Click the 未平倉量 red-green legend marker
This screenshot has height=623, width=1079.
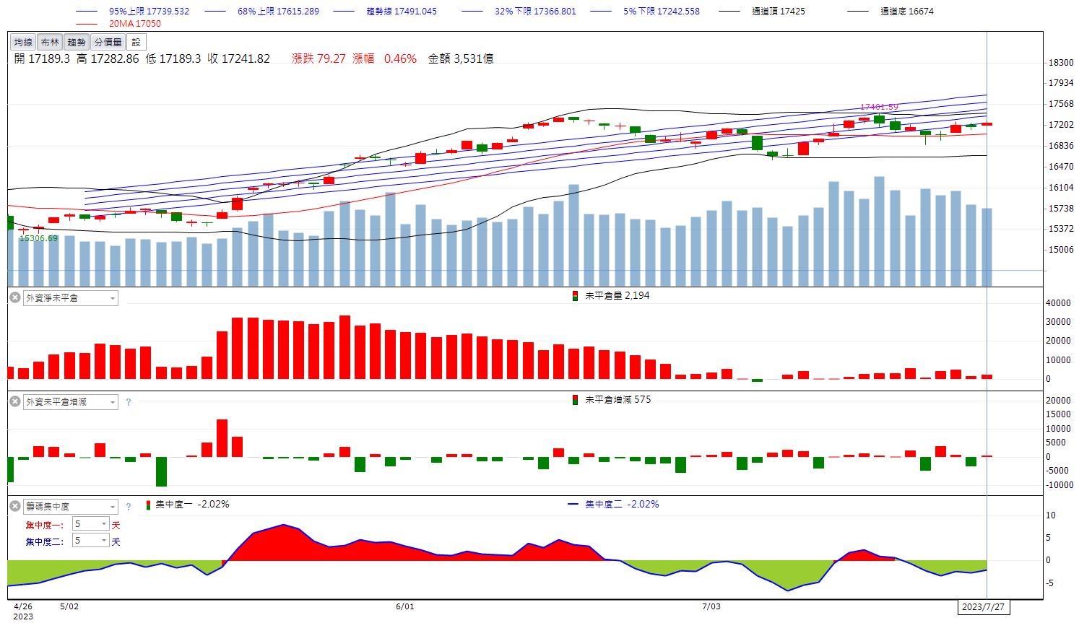coord(575,296)
